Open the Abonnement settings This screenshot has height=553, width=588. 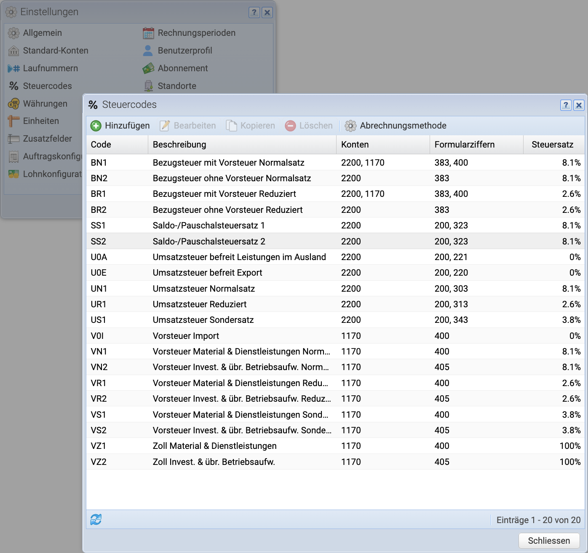182,68
